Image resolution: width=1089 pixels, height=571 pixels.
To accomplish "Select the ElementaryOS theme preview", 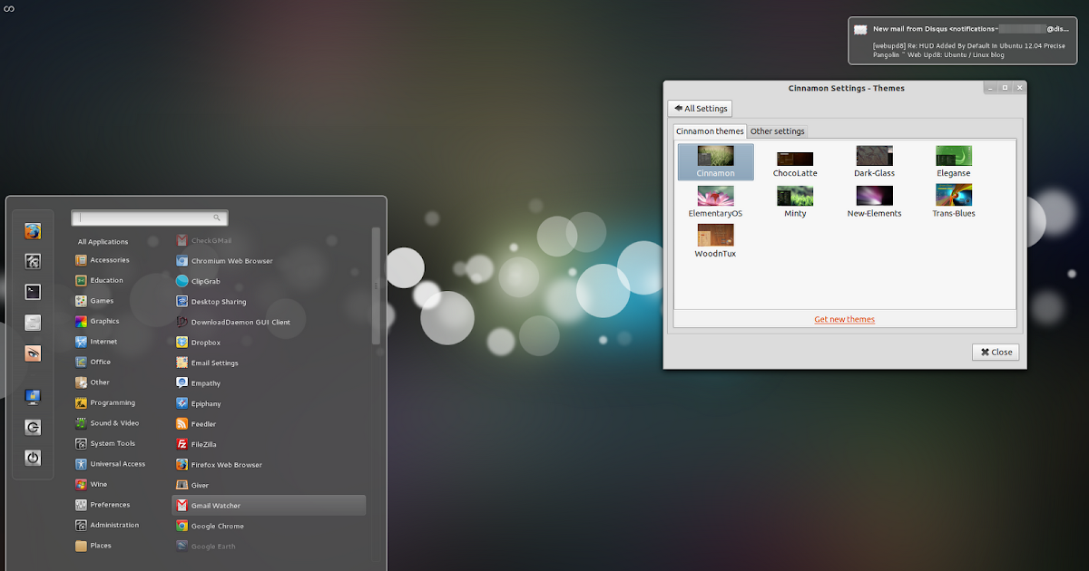I will point(715,195).
